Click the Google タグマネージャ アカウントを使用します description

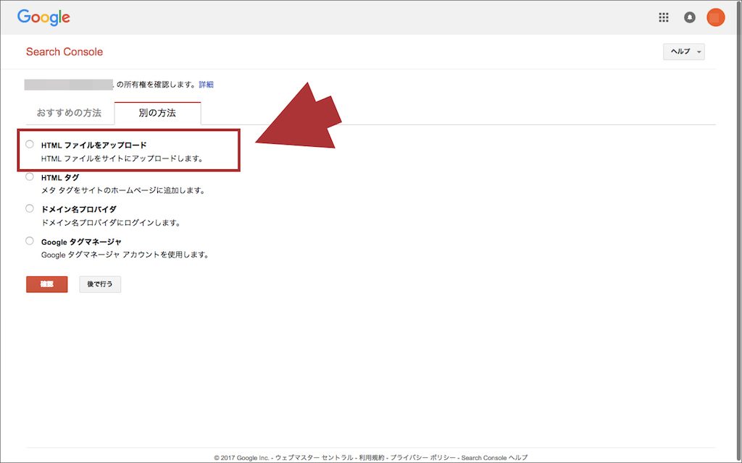click(125, 255)
